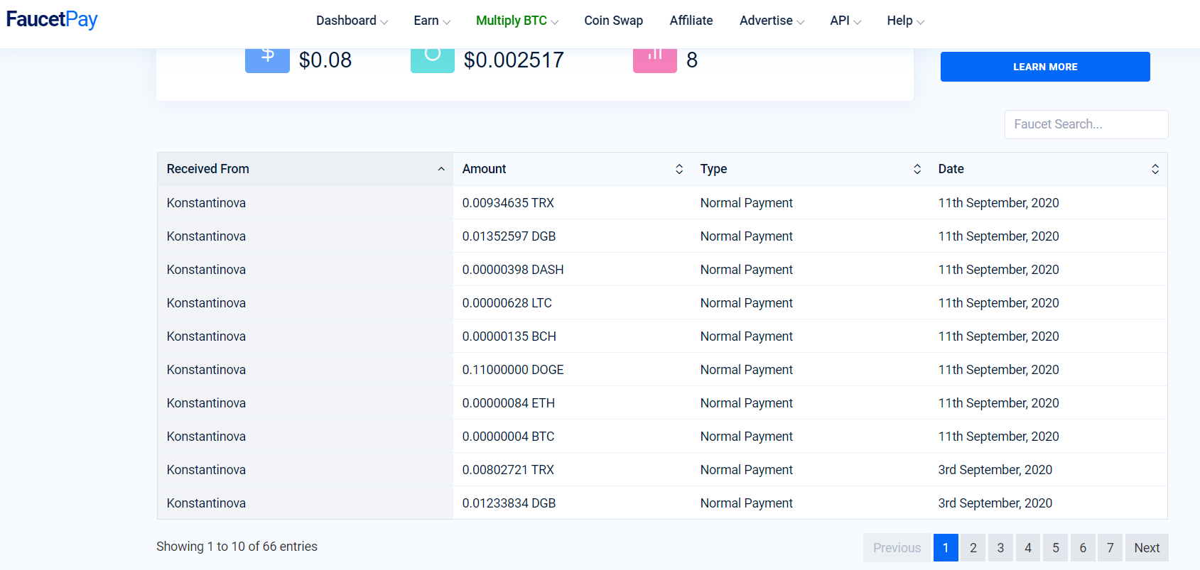This screenshot has width=1200, height=570.
Task: Expand the API menu
Action: [x=845, y=21]
